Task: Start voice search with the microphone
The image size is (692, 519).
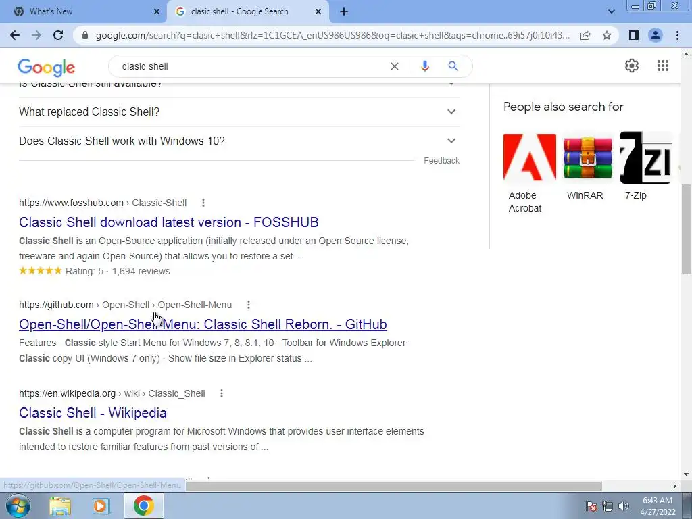Action: coord(425,66)
